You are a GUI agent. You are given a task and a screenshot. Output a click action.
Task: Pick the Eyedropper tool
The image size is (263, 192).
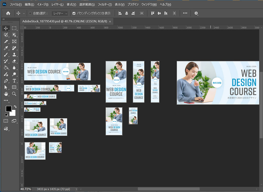point(6,48)
